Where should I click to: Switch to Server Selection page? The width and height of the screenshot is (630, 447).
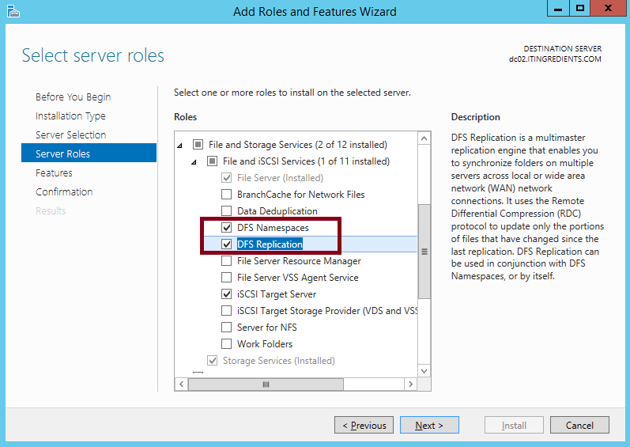(x=70, y=135)
